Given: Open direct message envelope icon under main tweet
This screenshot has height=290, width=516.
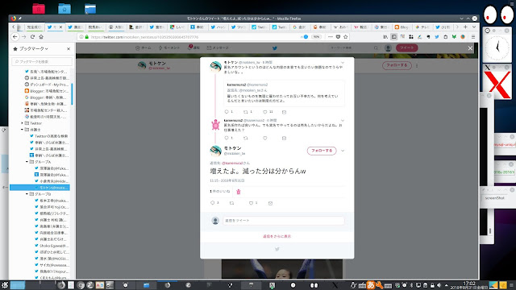Looking at the screenshot, I should point(270,203).
